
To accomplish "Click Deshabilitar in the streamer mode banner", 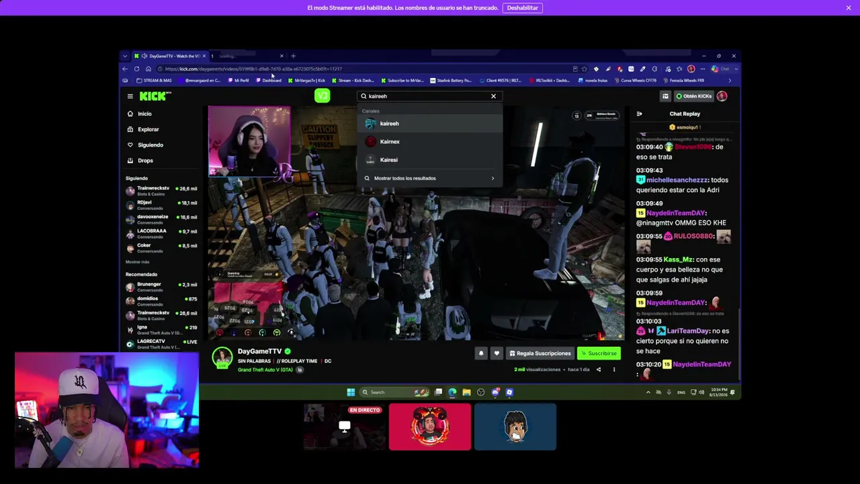I will click(x=523, y=8).
